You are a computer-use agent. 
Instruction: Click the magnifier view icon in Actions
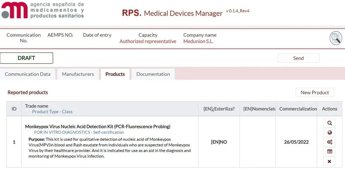click(x=329, y=123)
